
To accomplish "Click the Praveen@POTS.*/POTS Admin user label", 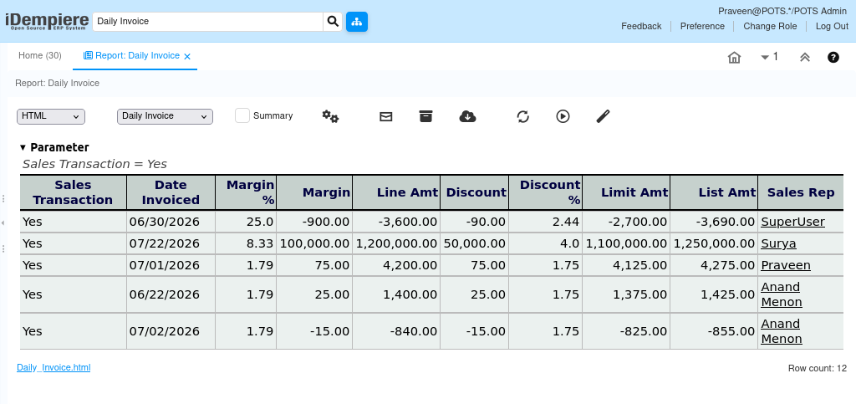I will click(782, 12).
